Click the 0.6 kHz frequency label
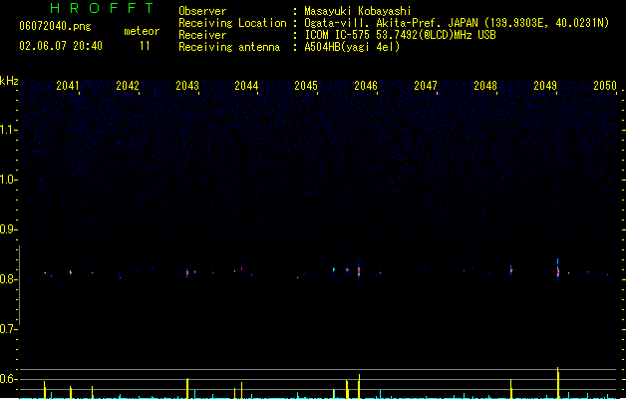627x399 pixels. click(7, 379)
